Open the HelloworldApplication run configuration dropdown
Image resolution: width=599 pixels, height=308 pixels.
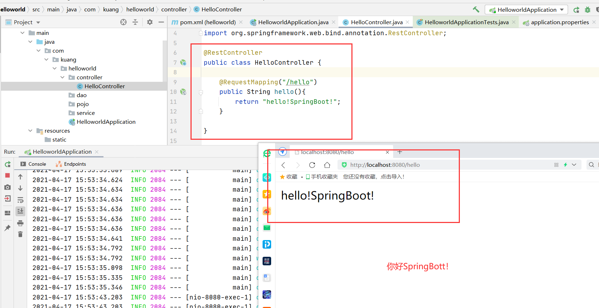point(526,10)
